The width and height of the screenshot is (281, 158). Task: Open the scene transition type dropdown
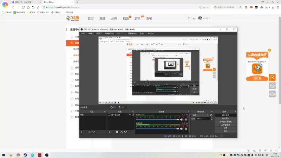tap(200, 116)
